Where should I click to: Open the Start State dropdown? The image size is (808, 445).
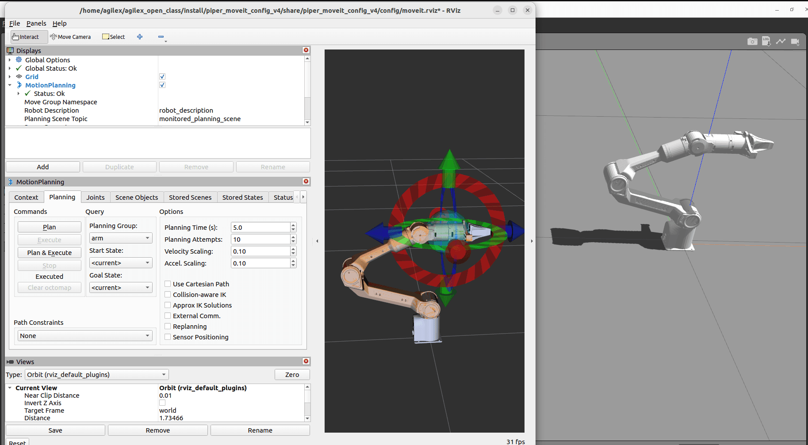(121, 263)
